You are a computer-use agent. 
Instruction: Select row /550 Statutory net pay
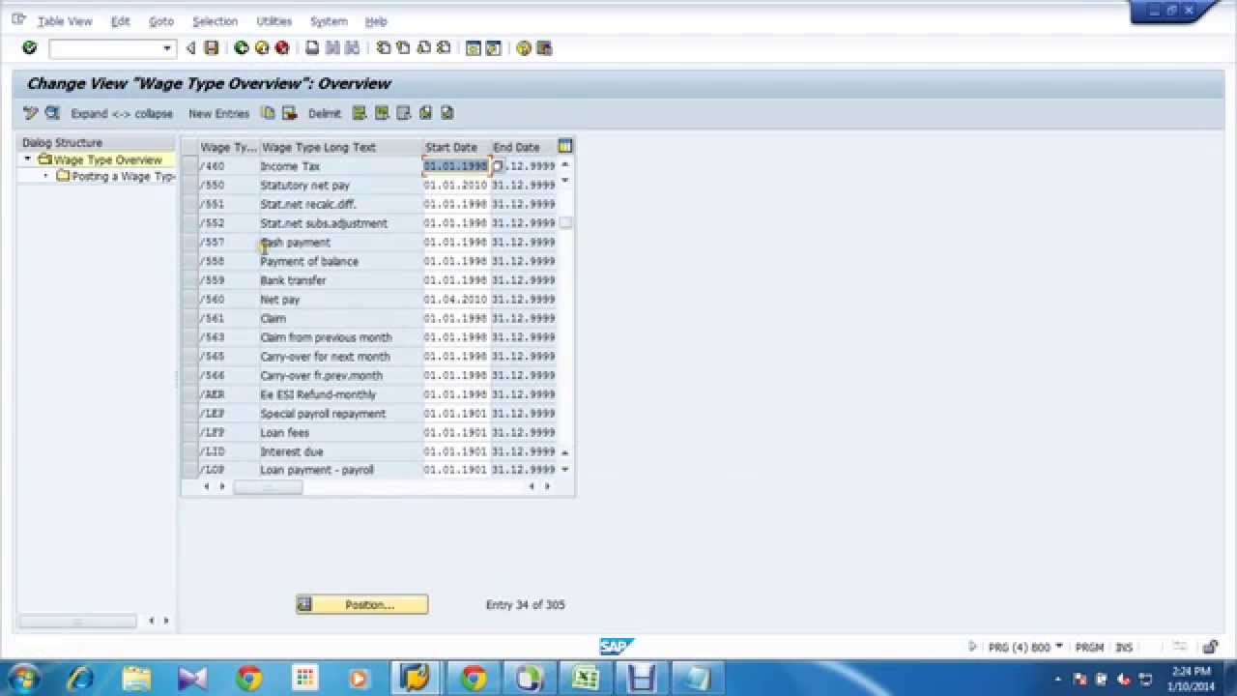tap(189, 185)
